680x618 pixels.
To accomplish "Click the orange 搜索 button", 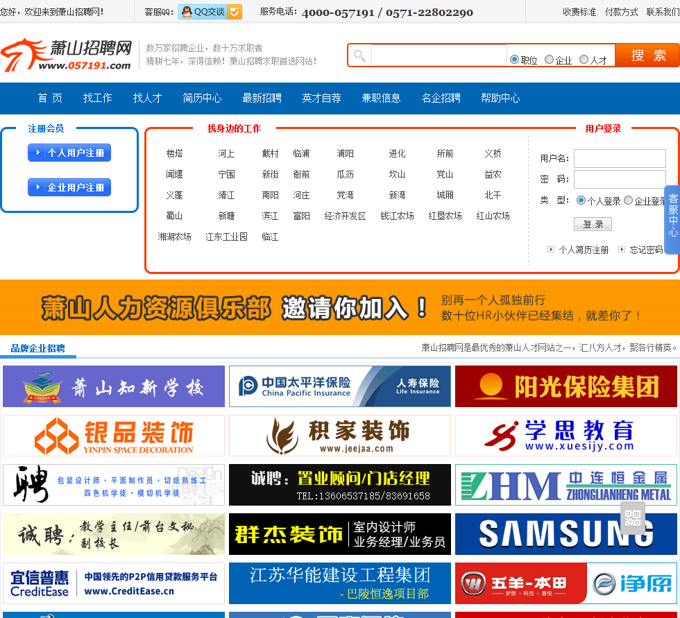I will click(x=647, y=55).
